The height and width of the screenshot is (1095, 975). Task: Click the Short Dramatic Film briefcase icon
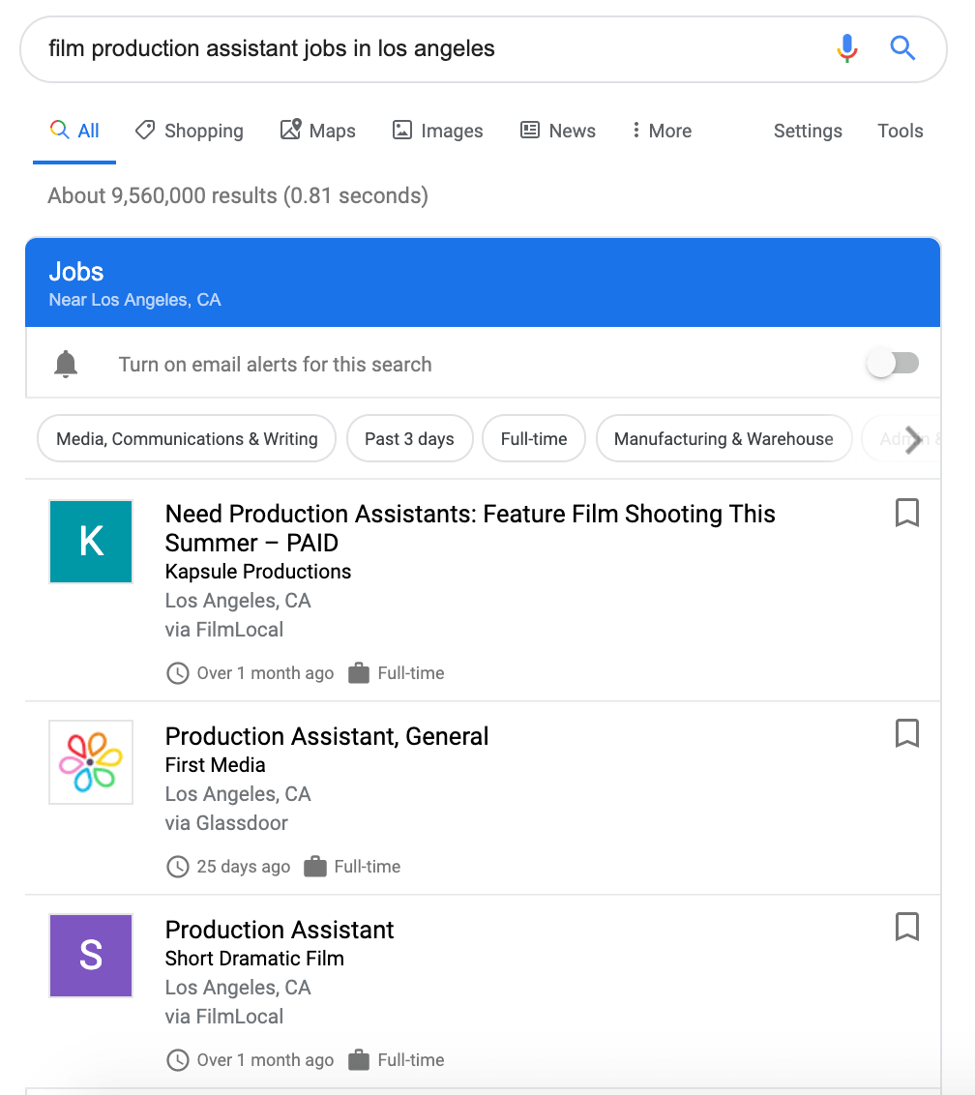358,1060
